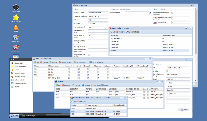Toggle Enabled checkbox for btestob1
207x121 pixels.
pos(88,75)
